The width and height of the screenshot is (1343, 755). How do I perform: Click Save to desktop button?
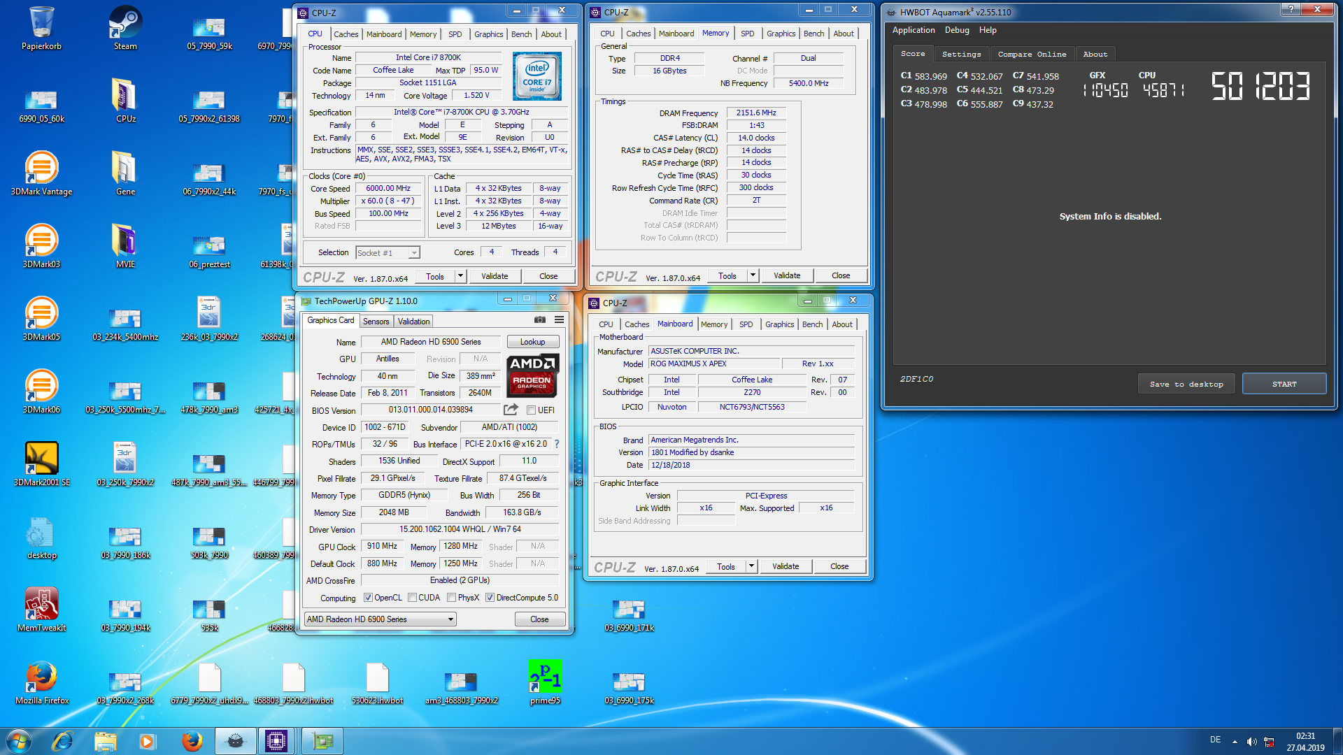(1186, 384)
